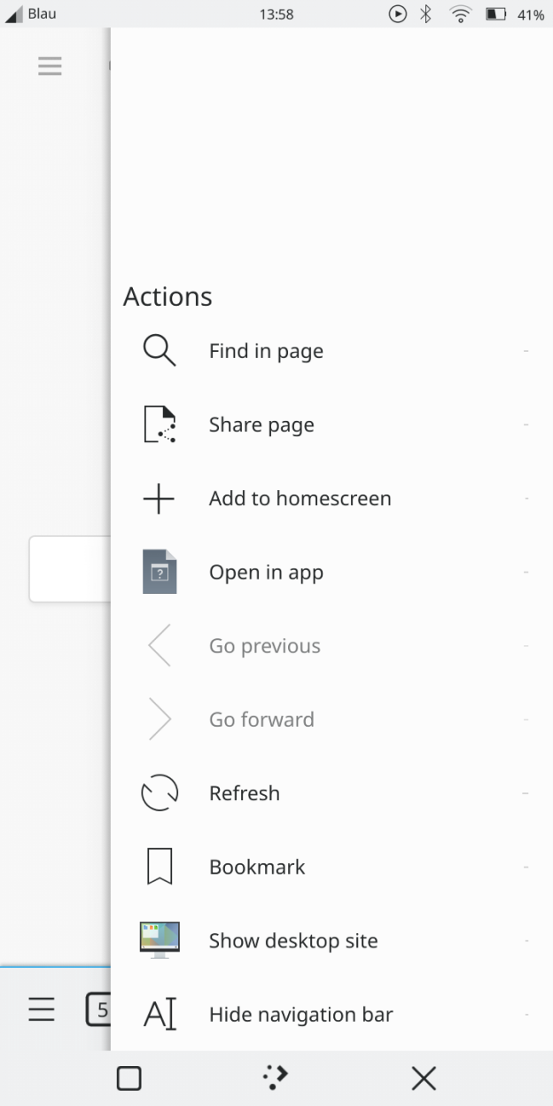
Task: Select the Find in page label
Action: click(266, 351)
